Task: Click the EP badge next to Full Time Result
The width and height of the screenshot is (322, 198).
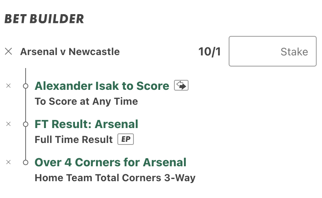Action: [x=126, y=139]
